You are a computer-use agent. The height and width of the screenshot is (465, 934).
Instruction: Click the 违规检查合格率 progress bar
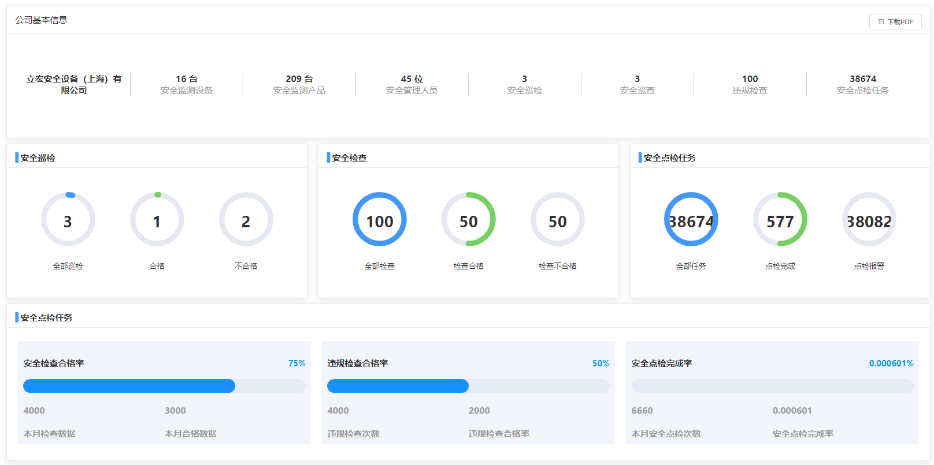pyautogui.click(x=468, y=386)
